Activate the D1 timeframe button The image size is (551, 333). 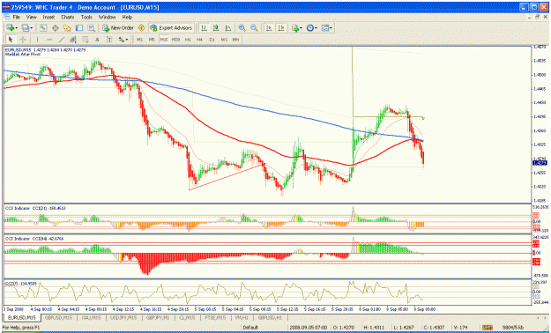212,40
